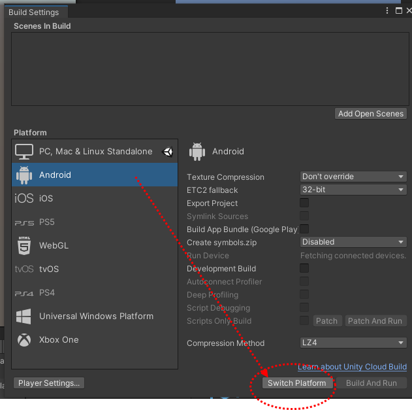
Task: Open the Learn about Unity Cloud Build link
Action: coord(352,367)
